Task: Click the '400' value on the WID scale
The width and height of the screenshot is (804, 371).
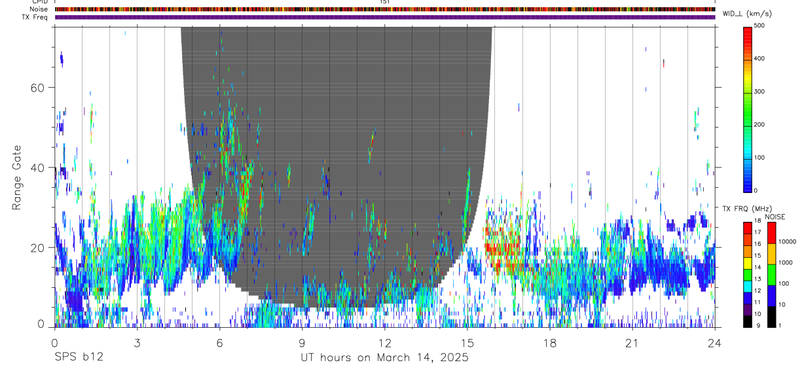Action: [759, 59]
